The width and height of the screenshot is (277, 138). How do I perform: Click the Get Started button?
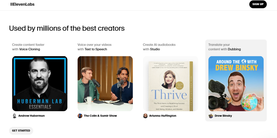pos(21,131)
